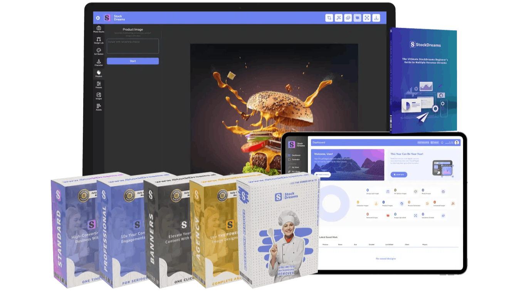Click 'This Year Can Be Your Year!' heading
Viewport: 519px width, 292px height.
pos(407,154)
